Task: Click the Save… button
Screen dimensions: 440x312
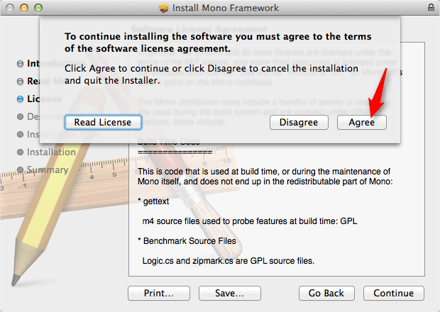Action: point(229,294)
